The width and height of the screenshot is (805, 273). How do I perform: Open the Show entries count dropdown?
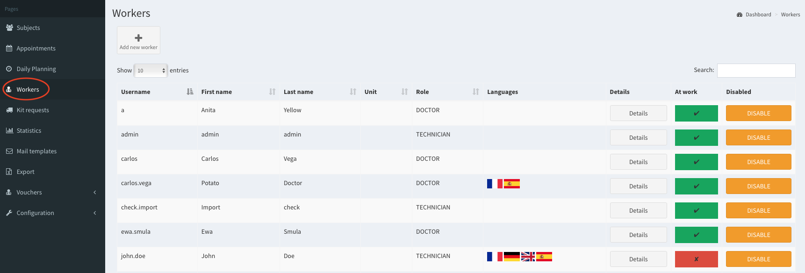(x=151, y=71)
